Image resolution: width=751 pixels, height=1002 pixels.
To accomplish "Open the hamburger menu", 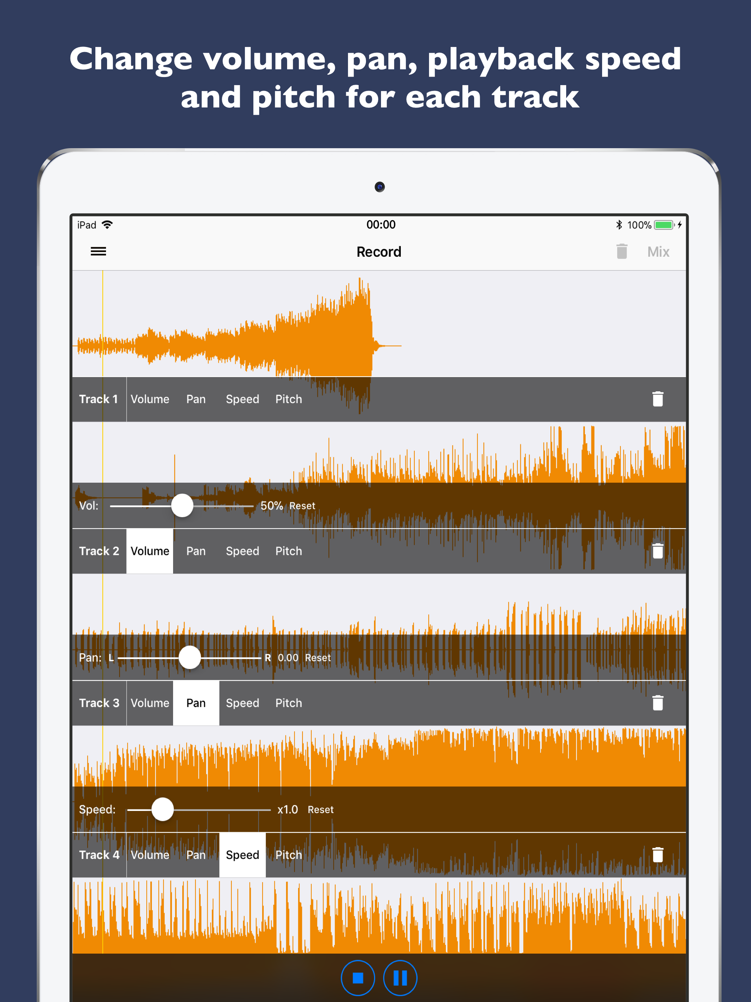I will coord(98,251).
